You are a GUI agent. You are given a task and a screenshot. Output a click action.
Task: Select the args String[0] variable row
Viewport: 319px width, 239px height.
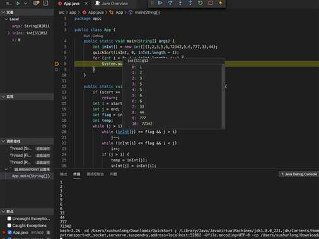tap(27, 26)
